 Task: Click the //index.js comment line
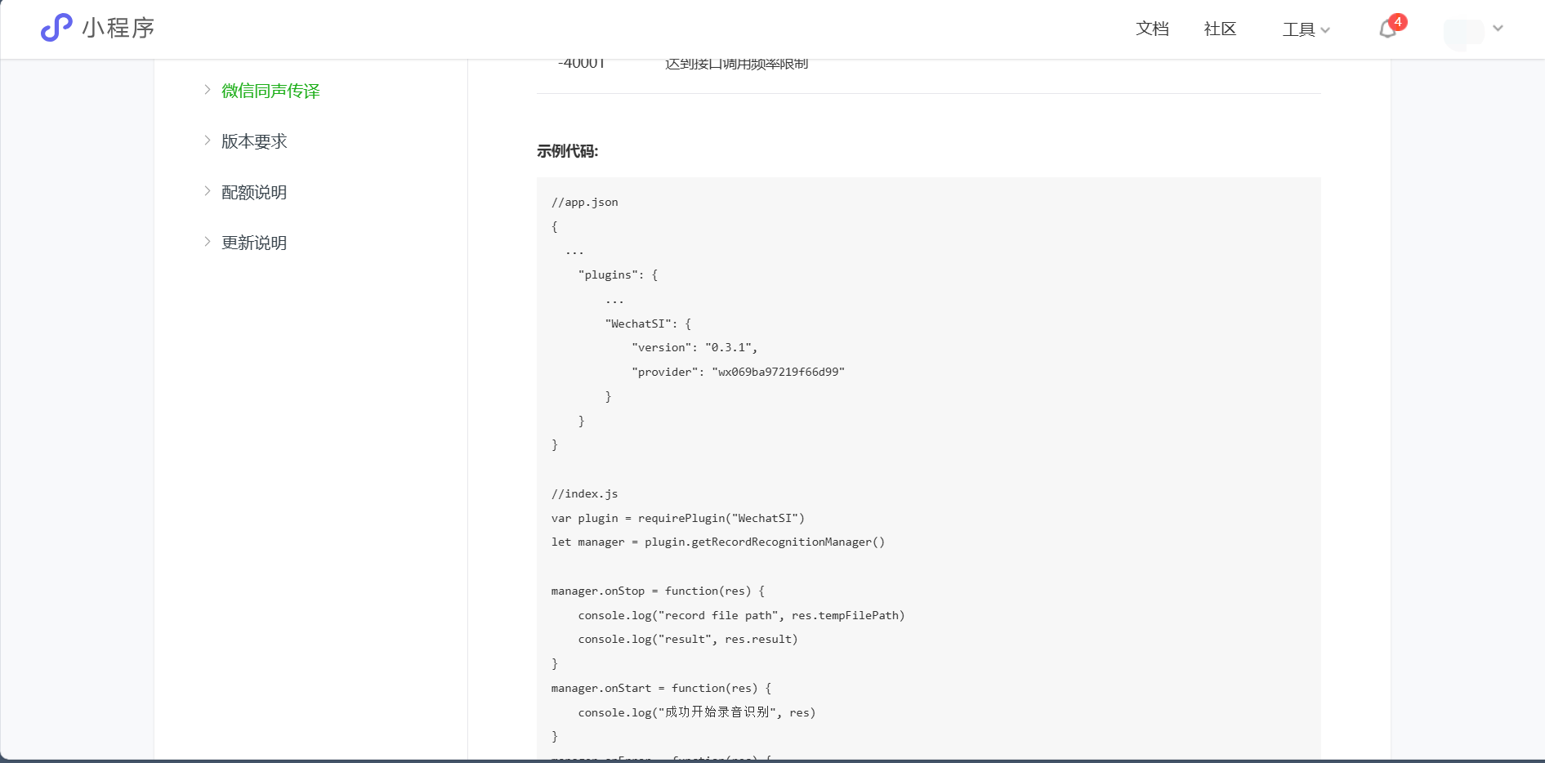584,493
